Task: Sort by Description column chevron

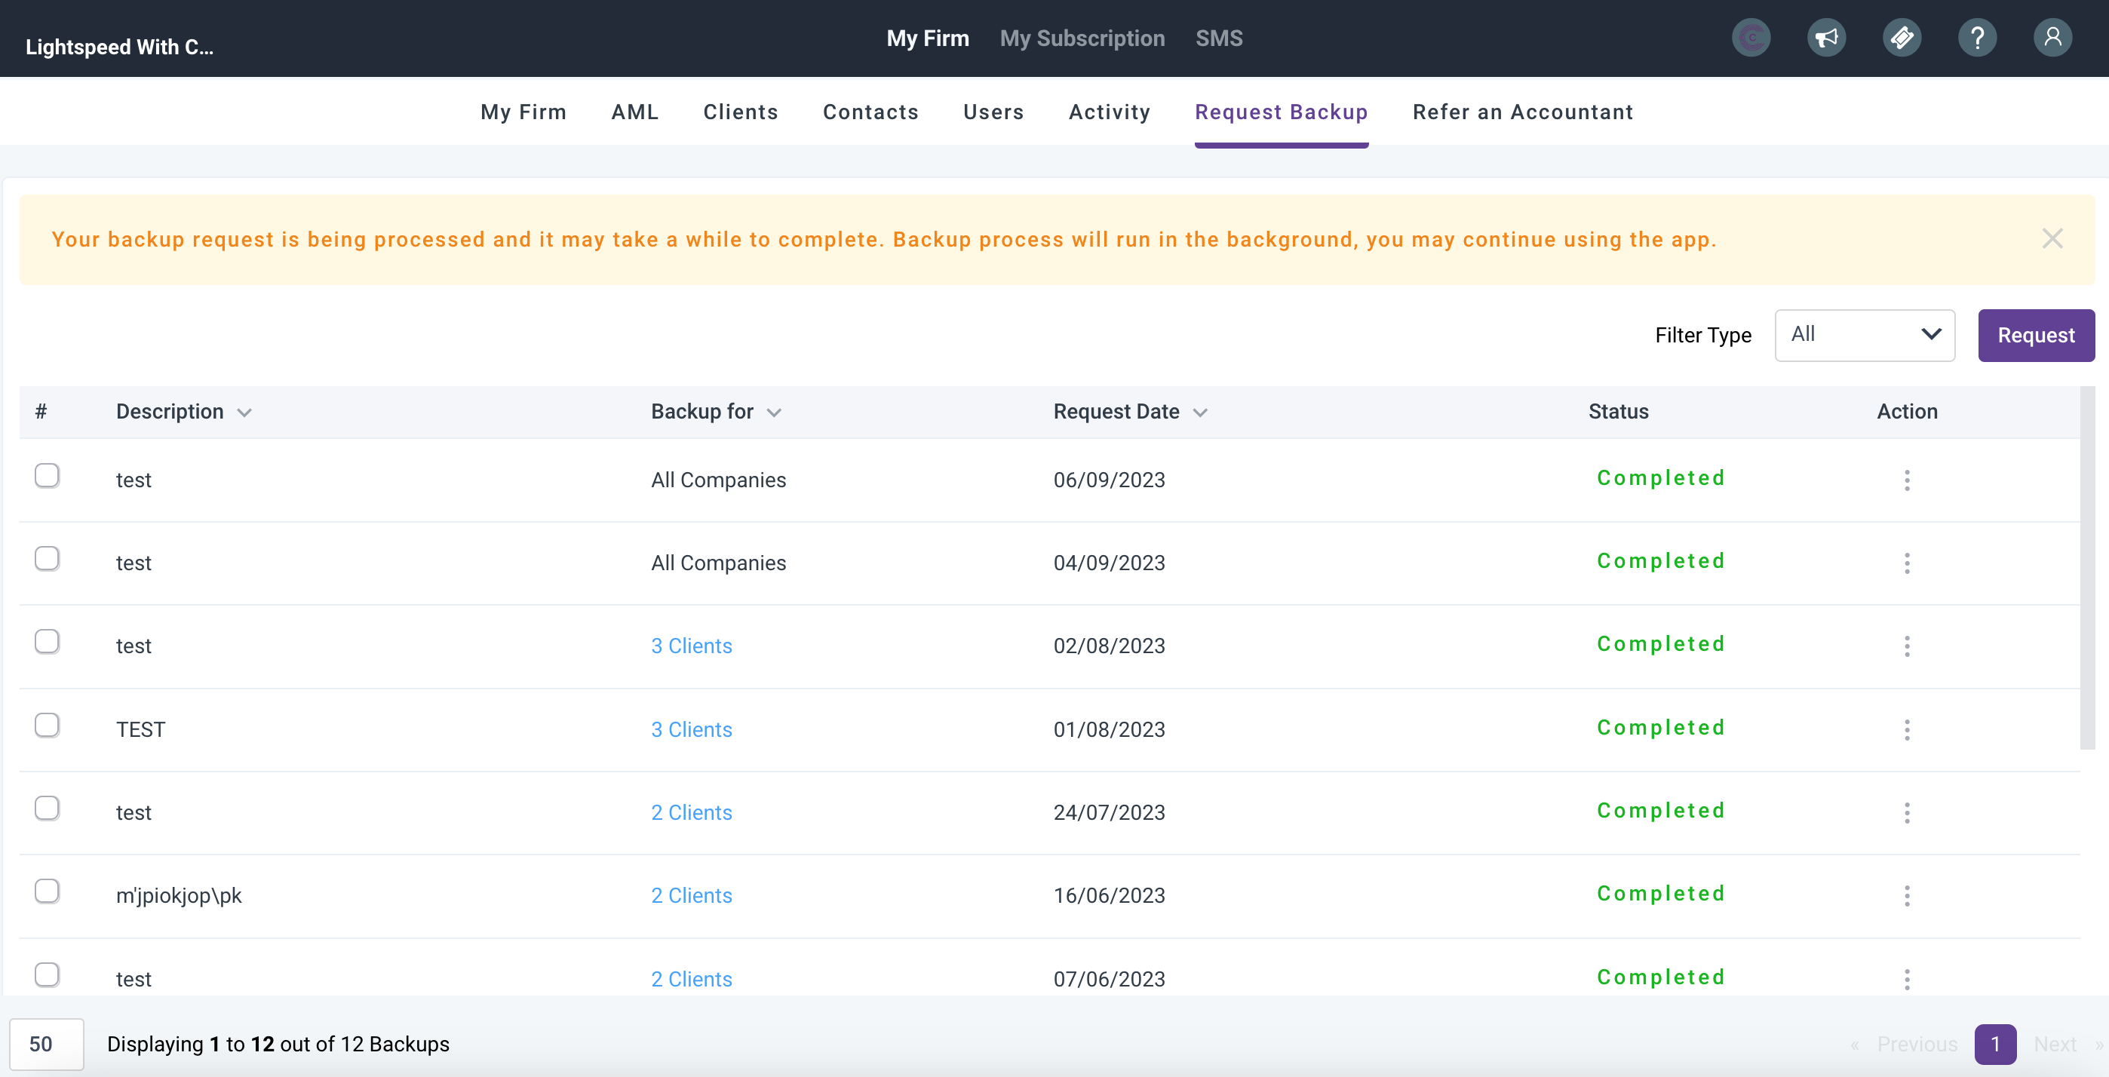Action: [244, 413]
